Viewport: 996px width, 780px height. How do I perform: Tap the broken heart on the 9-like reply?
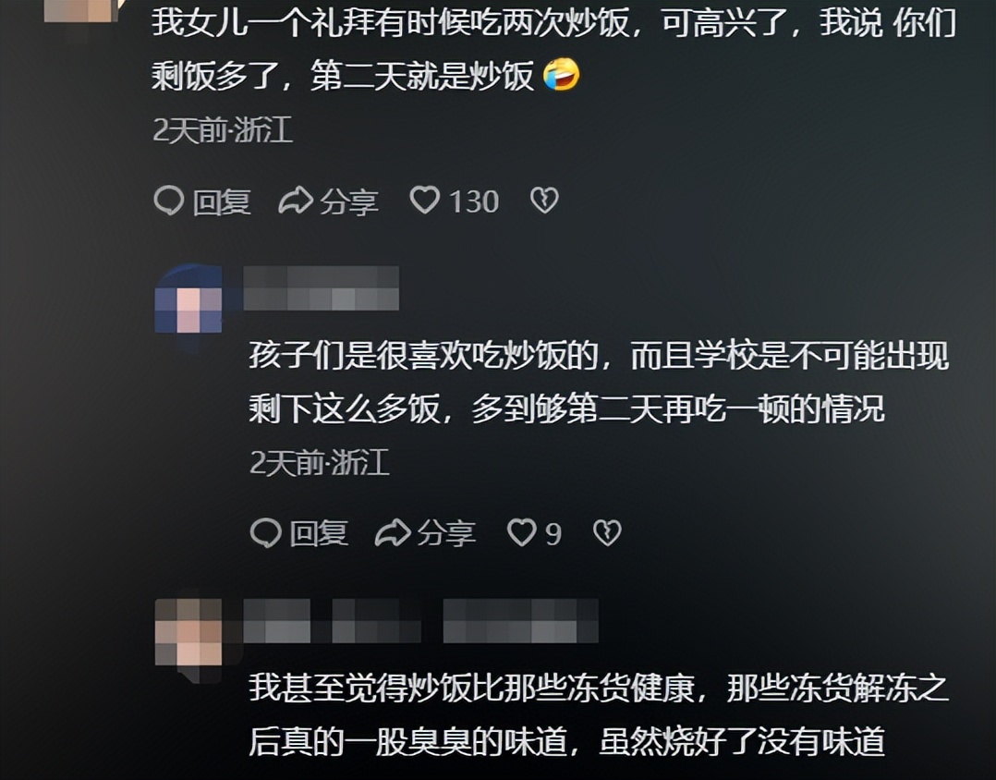pyautogui.click(x=607, y=532)
